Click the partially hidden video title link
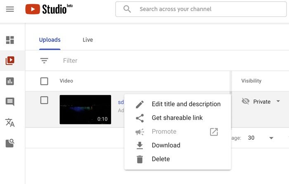This screenshot has height=184, width=289. click(121, 102)
